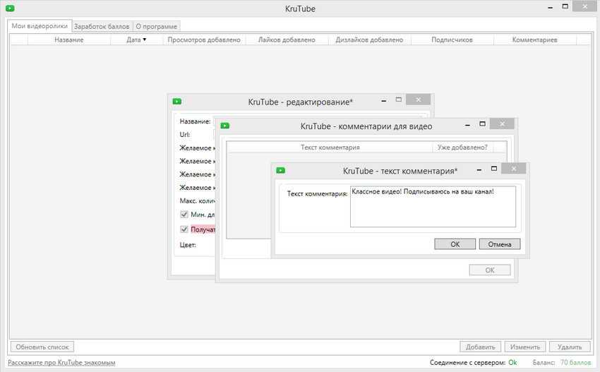Click the green icon in the комментарии для видео title
The image size is (600, 372).
pyautogui.click(x=225, y=126)
